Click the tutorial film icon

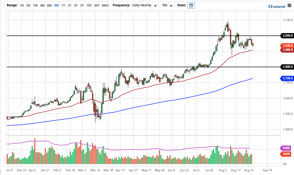tap(270, 7)
